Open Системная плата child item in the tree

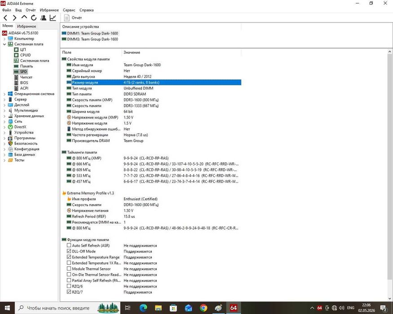coord(34,61)
